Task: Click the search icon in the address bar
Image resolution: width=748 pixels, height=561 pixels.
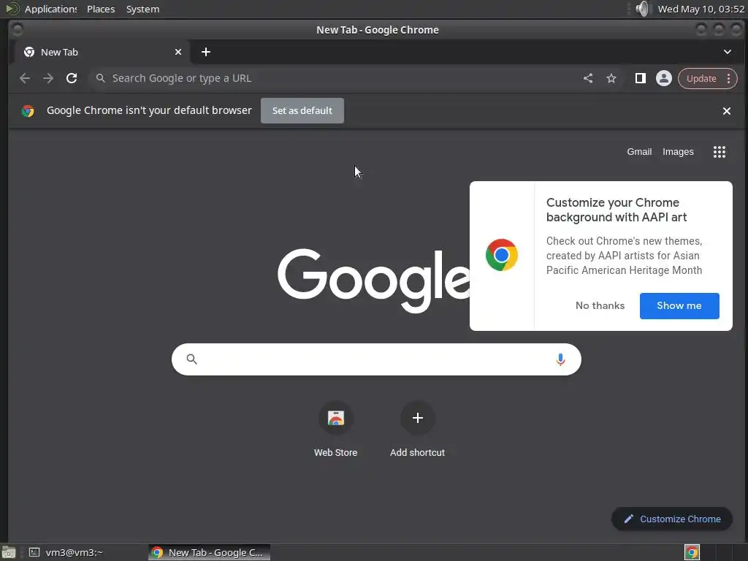Action: coord(100,78)
